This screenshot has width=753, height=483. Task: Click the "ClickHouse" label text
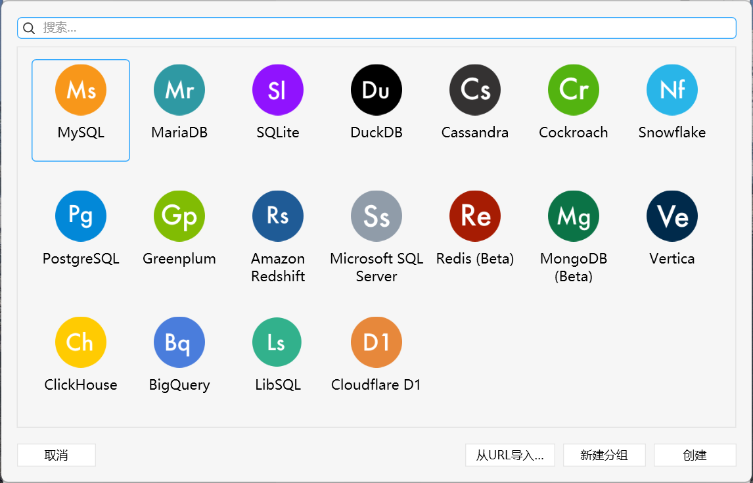click(x=81, y=384)
